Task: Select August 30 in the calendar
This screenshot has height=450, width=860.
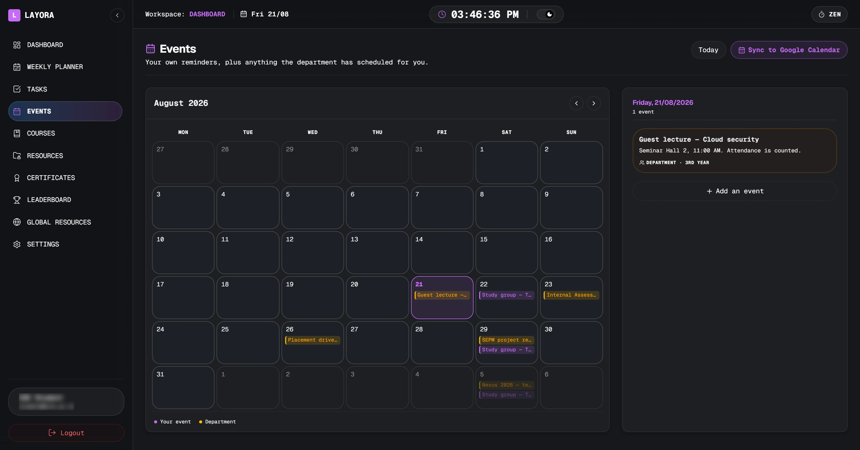Action: pos(571,343)
